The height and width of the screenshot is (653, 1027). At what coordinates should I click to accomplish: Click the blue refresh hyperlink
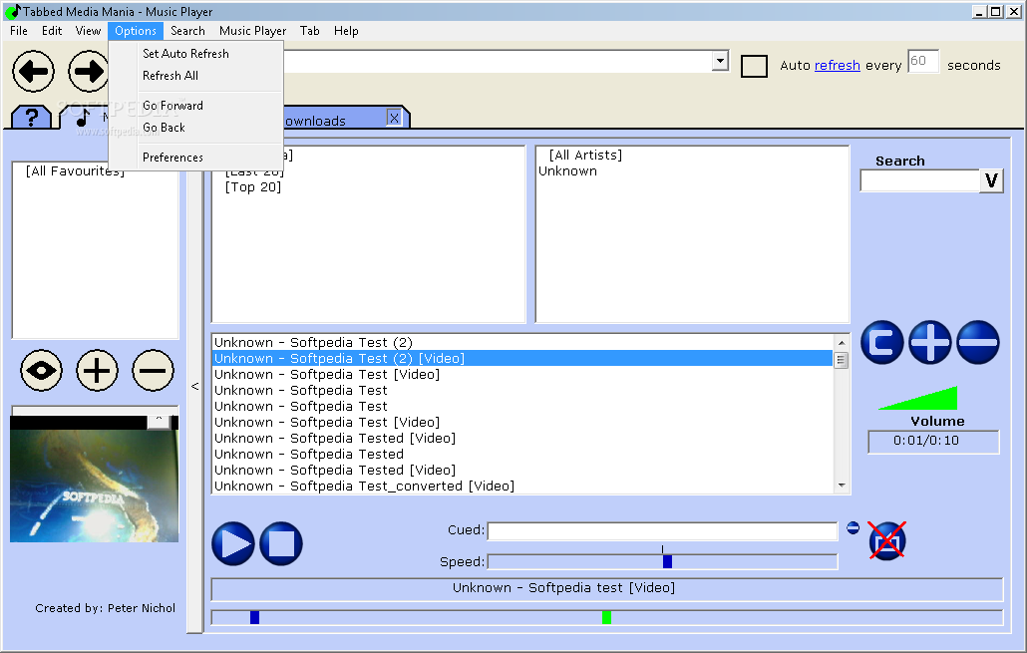click(x=838, y=65)
